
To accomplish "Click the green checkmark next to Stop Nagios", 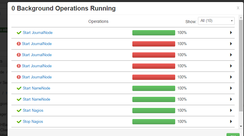I will click(x=19, y=122).
